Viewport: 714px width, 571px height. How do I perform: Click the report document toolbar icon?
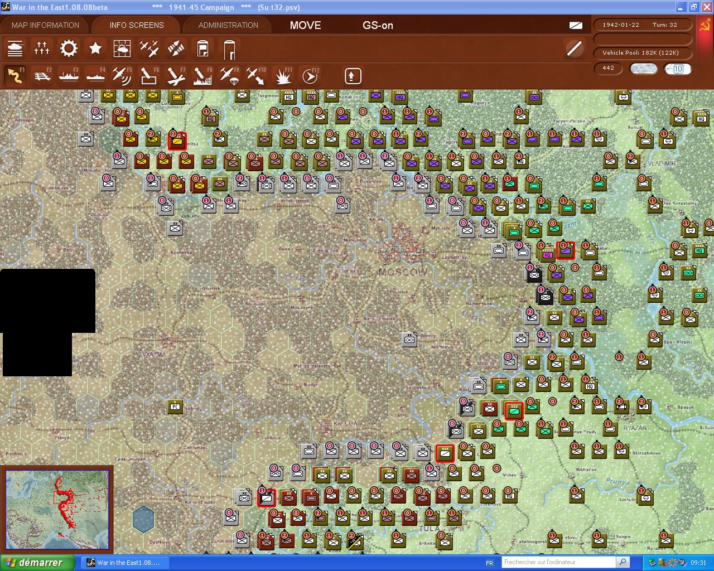[x=202, y=49]
